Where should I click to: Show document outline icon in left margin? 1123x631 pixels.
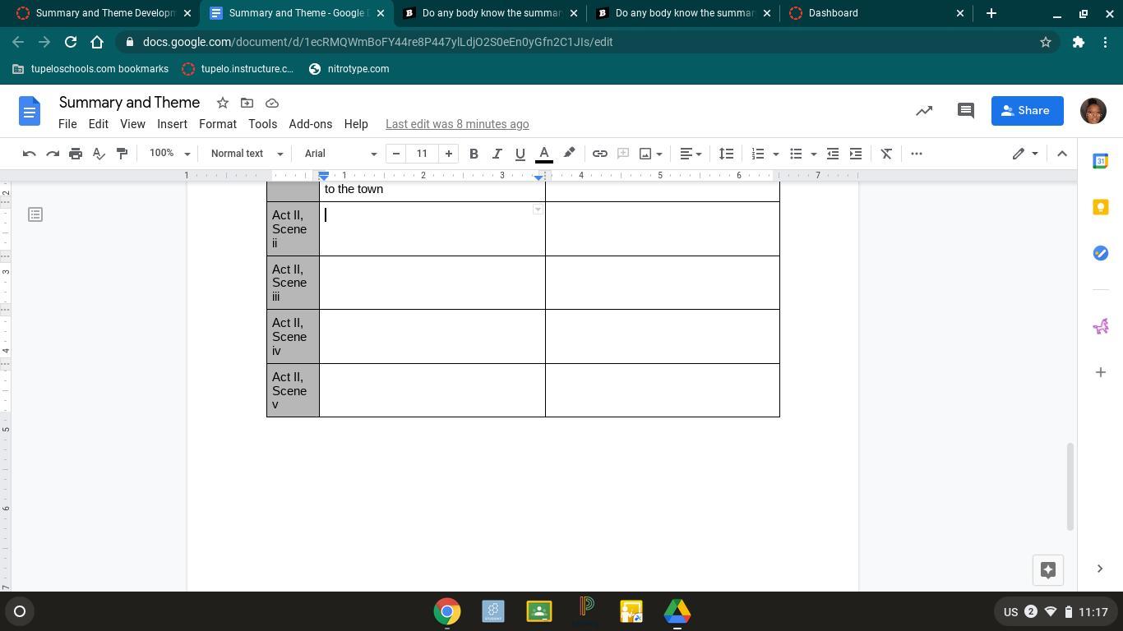coord(35,214)
